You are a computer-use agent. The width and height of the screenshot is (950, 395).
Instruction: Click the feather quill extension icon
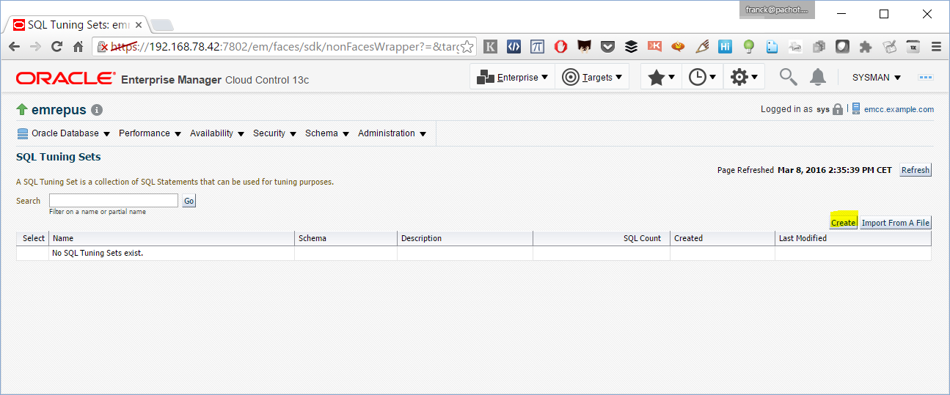coord(701,46)
